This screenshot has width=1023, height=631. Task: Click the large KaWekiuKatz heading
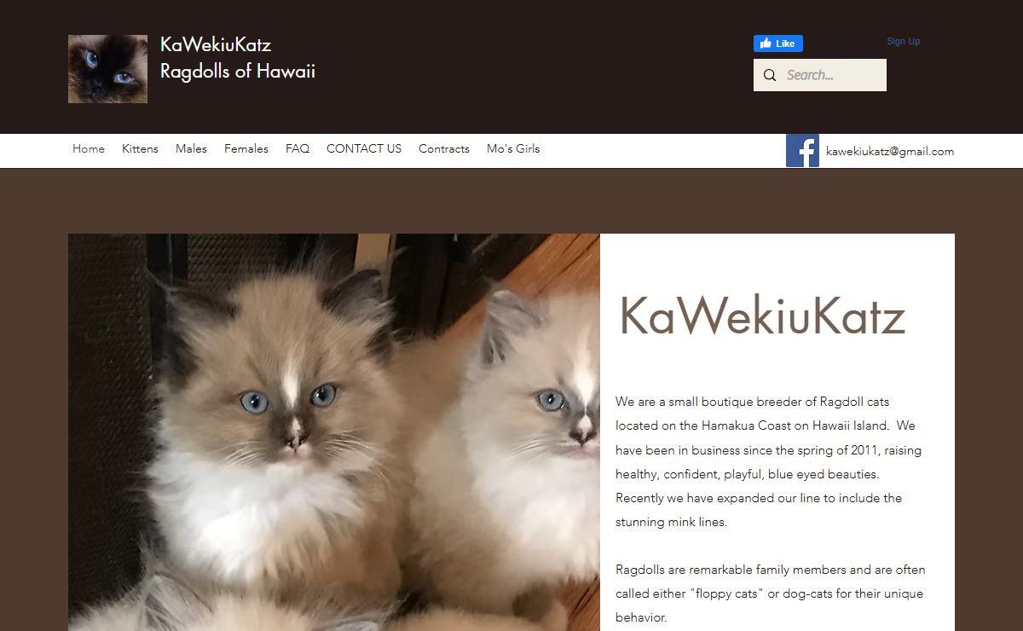pos(762,315)
